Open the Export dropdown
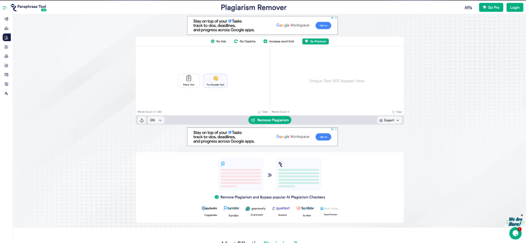 click(389, 120)
